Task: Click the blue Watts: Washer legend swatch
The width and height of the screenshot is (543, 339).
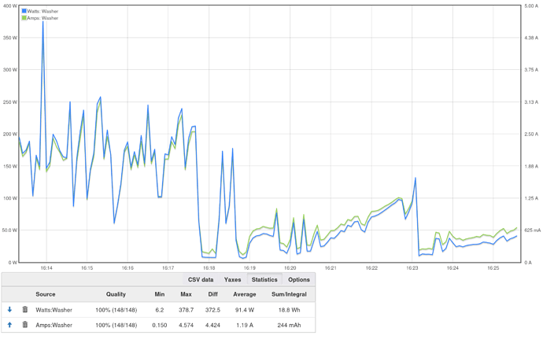Action: click(24, 11)
